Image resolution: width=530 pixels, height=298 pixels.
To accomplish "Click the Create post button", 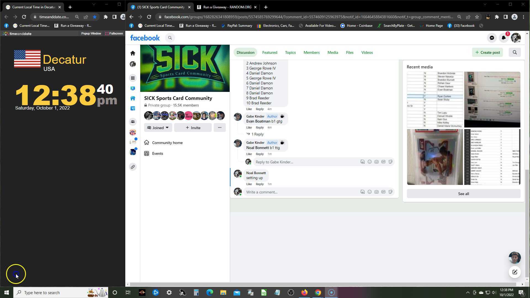I will pos(487,52).
